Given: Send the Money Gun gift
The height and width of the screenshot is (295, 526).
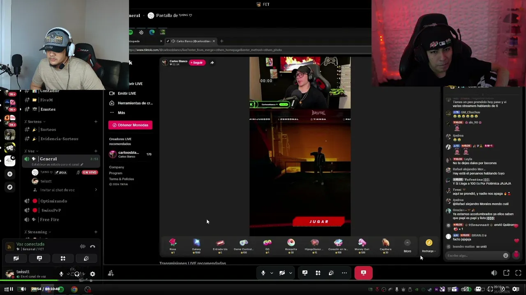Looking at the screenshot, I should pos(362,245).
